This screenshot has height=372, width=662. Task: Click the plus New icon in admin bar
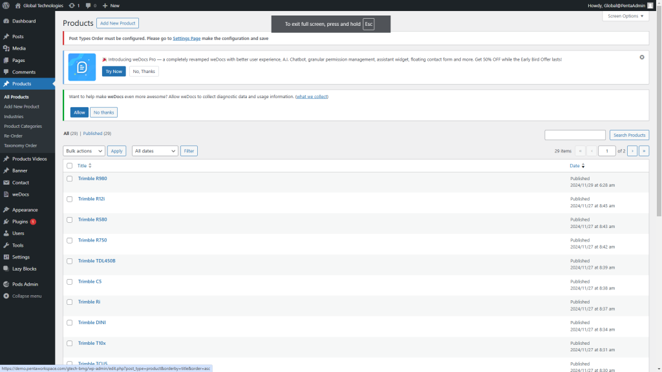coord(105,5)
